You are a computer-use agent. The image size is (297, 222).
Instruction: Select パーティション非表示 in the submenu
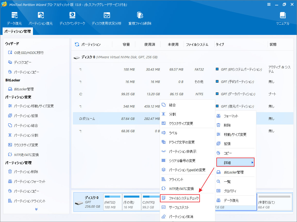(x=188, y=151)
